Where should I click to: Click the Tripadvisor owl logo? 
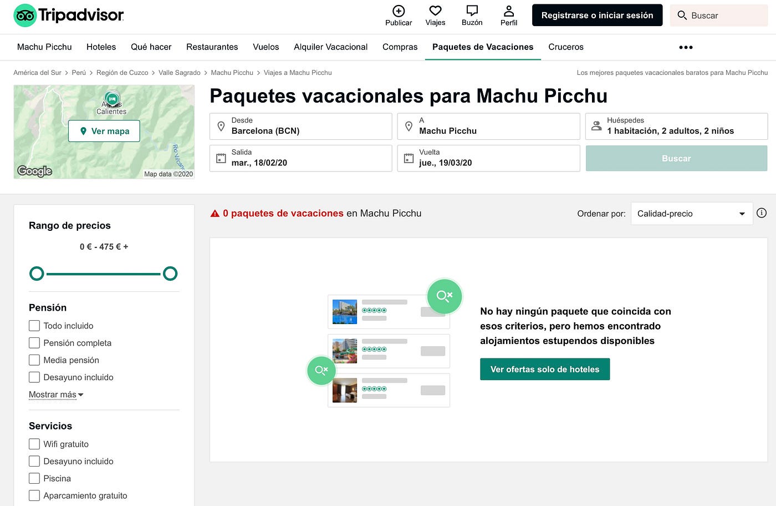[x=25, y=16]
